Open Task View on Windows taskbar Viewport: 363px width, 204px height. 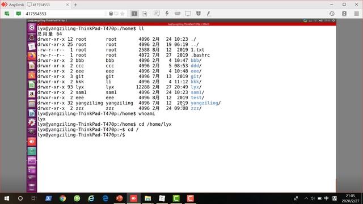pyautogui.click(x=34, y=198)
